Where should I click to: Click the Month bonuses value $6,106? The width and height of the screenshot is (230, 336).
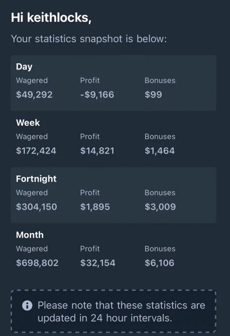coord(159,263)
